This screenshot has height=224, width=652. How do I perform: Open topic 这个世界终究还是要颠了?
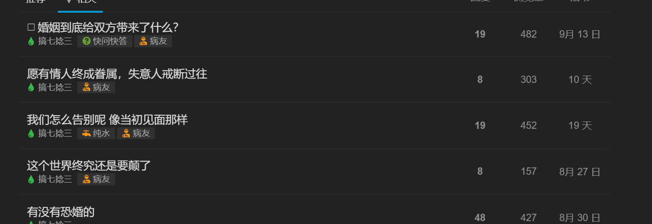(89, 165)
